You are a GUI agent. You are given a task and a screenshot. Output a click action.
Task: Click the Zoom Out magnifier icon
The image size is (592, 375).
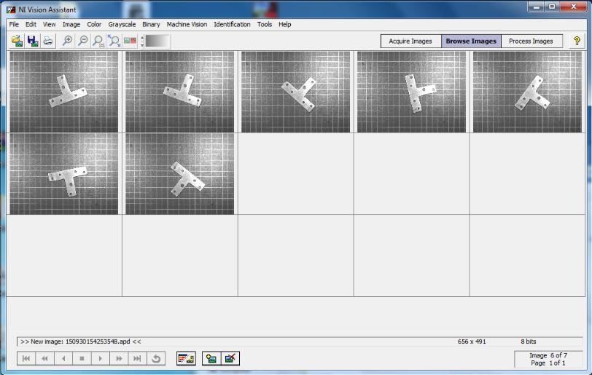[82, 41]
